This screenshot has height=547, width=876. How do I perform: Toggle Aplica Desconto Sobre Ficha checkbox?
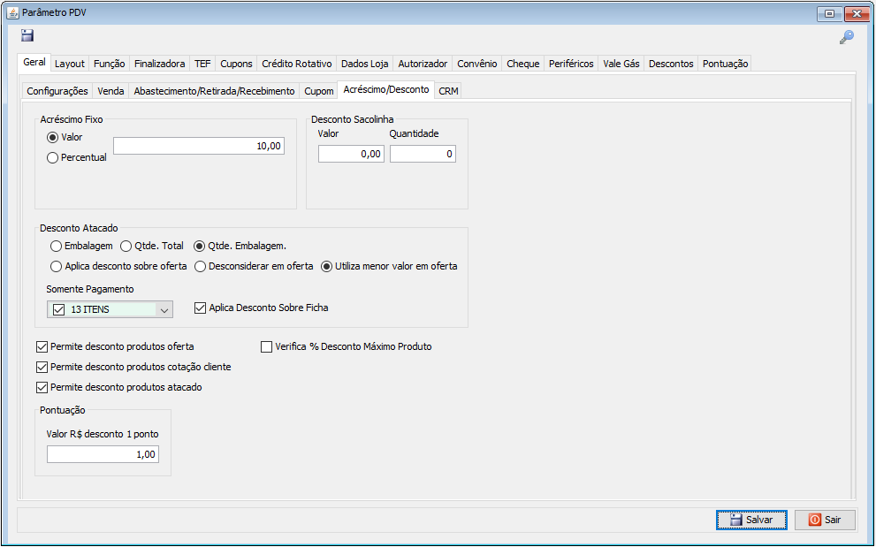click(200, 308)
